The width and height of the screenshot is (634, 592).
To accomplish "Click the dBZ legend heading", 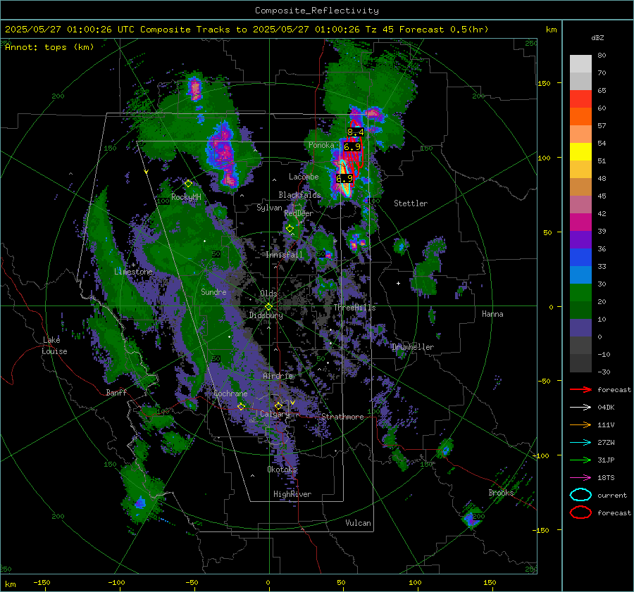I will (597, 38).
